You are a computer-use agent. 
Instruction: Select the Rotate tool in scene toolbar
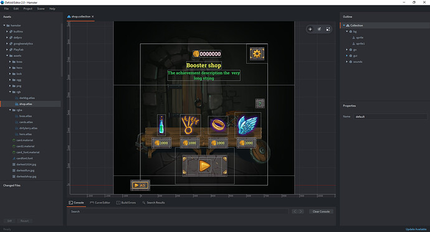click(x=319, y=29)
